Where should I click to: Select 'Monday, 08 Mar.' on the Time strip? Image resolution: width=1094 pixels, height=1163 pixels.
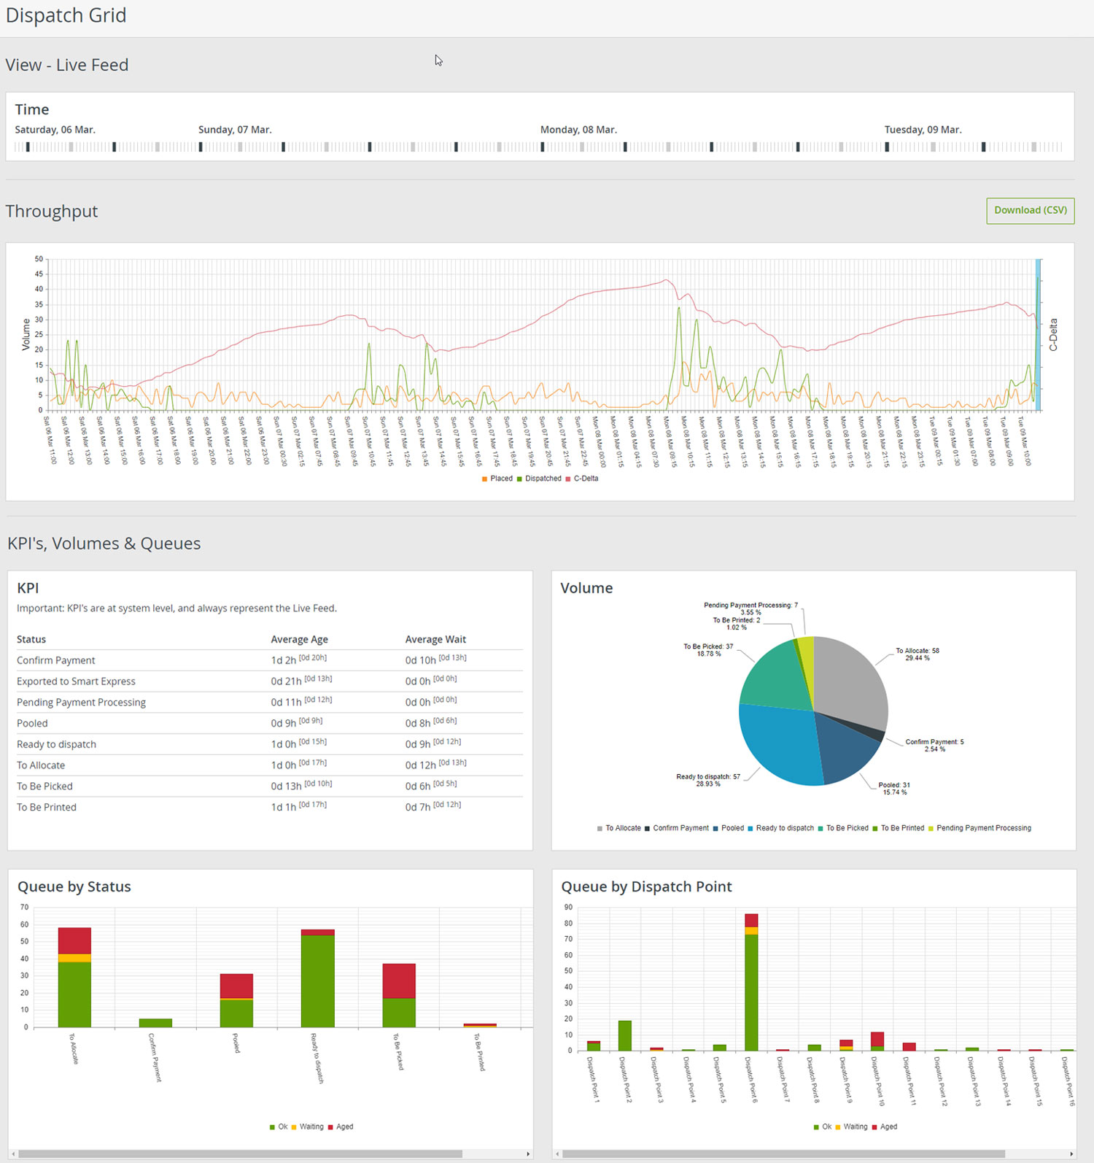coord(578,130)
